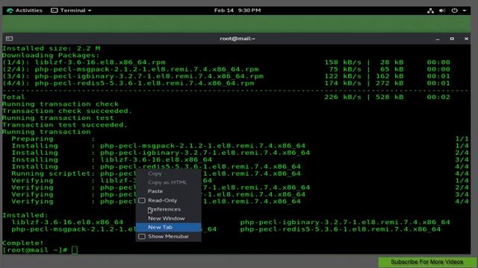478x268 pixels.
Task: Click 'php-pecl-igbinary-3.2.7-1' in Installed list
Action: tap(345, 222)
